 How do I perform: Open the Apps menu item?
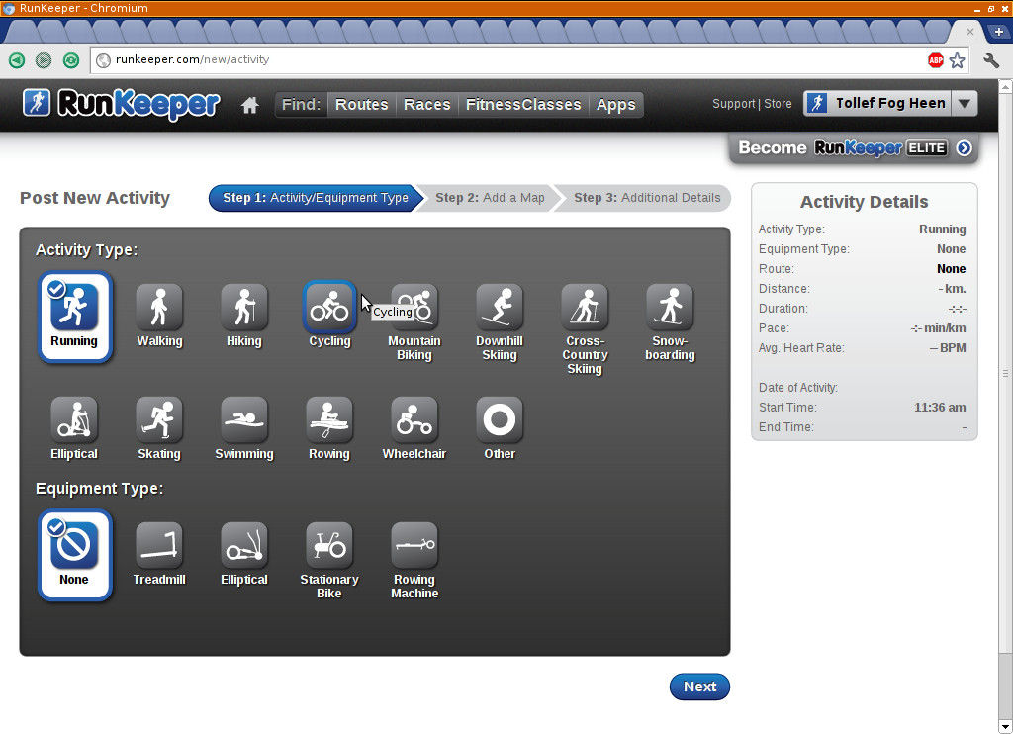[615, 105]
